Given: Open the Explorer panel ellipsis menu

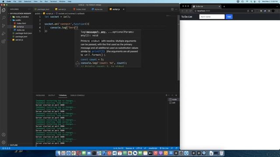Looking at the screenshot, I should pos(29,9).
